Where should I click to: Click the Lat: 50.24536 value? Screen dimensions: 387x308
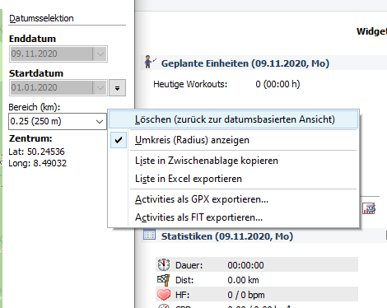click(x=36, y=152)
